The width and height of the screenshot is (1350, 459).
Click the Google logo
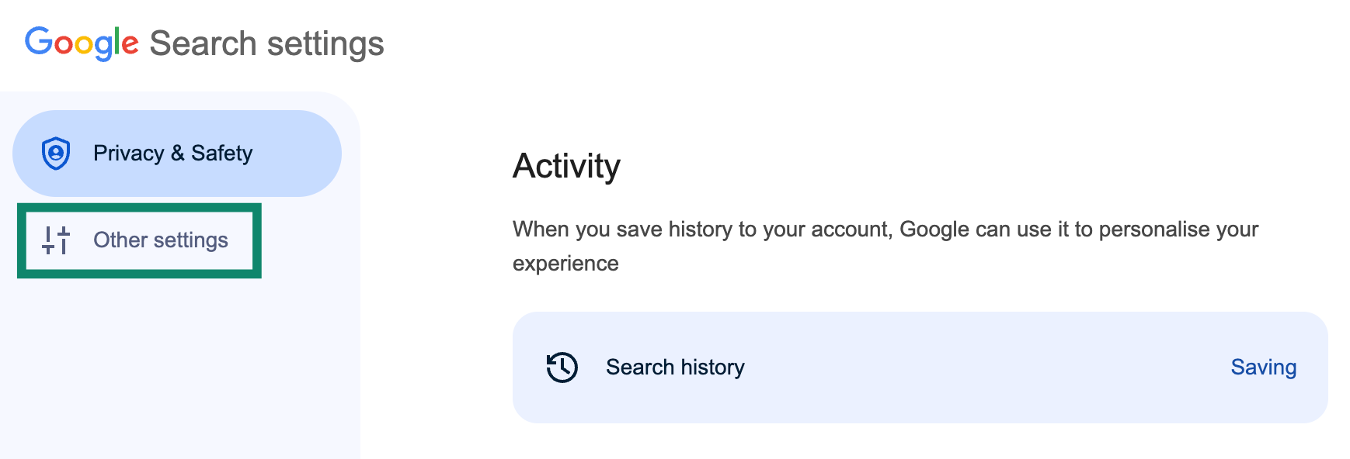pos(82,43)
